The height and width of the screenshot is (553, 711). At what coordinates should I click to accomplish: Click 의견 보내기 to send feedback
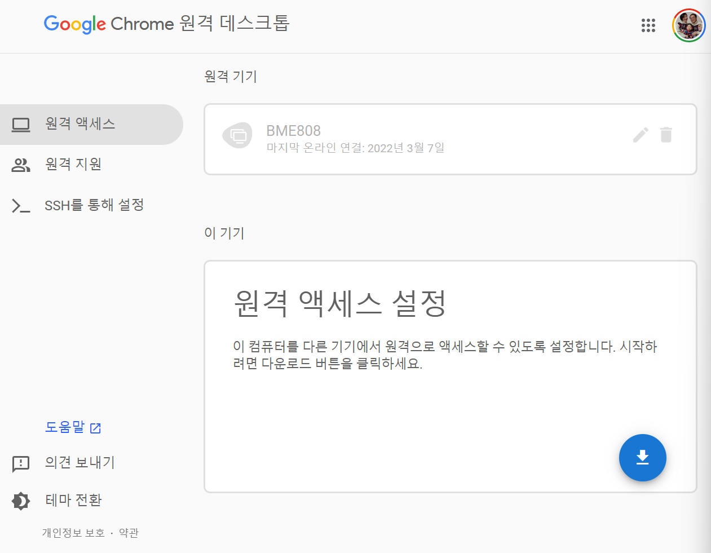click(80, 463)
